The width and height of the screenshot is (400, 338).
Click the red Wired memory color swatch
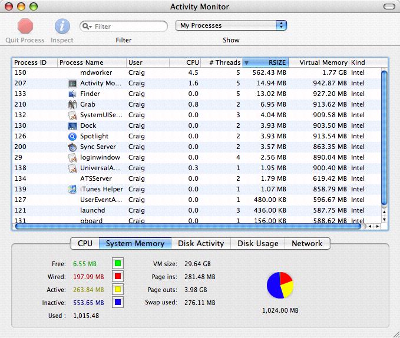pyautogui.click(x=118, y=276)
